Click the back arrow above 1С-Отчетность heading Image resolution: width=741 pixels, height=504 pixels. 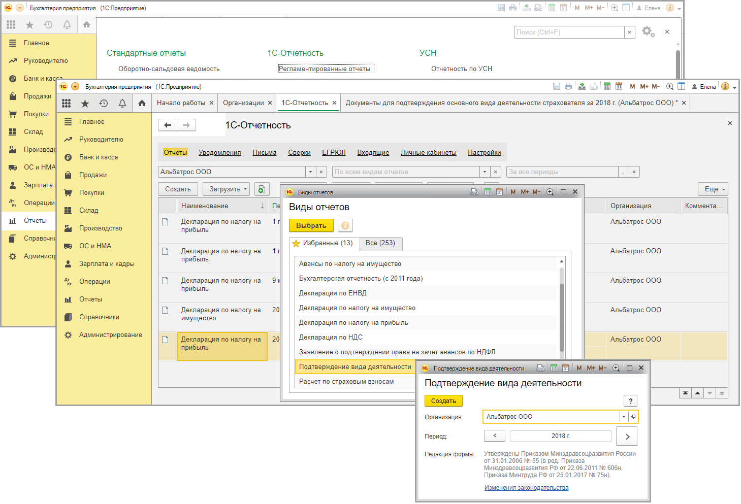pos(168,125)
